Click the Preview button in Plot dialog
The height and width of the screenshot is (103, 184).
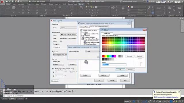[x=55, y=81]
